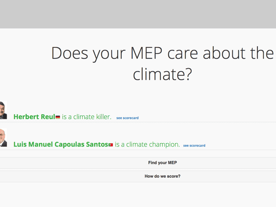Click the German flag beside Herbert Reul
Image resolution: width=276 pixels, height=207 pixels.
click(x=58, y=117)
